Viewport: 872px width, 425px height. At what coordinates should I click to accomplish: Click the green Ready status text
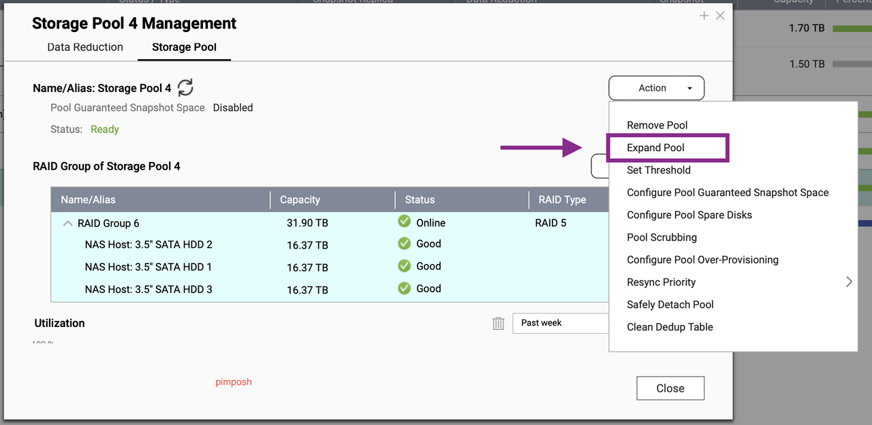[x=105, y=129]
